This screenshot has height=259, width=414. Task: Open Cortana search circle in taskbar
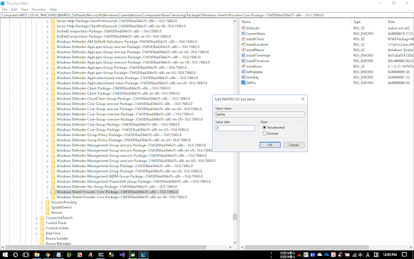pos(16,254)
